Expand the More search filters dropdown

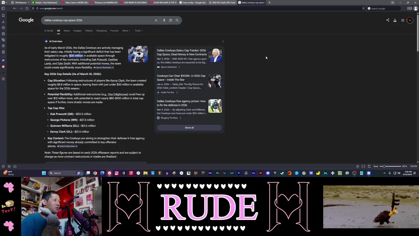(126, 31)
